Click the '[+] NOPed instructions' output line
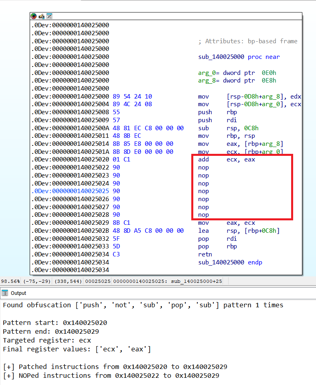Screen dimensions: 316x385 [x=111, y=375]
